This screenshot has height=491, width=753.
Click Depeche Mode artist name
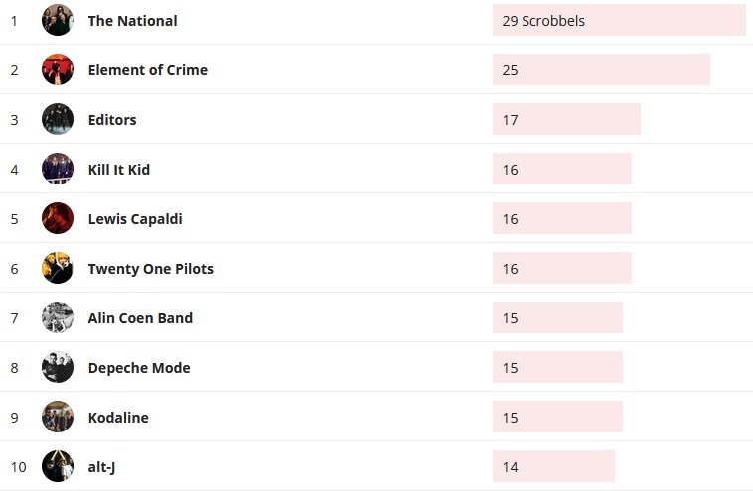(139, 368)
